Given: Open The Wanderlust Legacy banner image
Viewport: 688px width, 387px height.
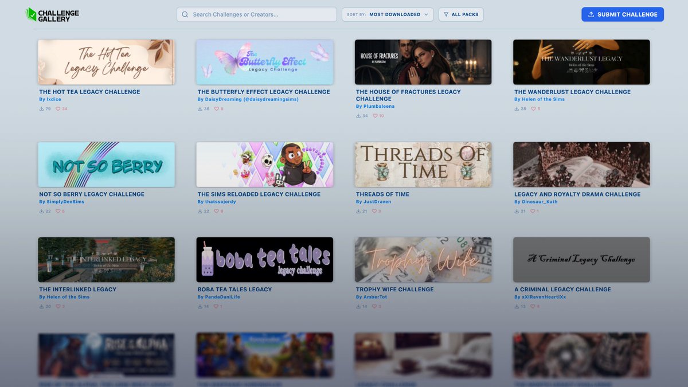Looking at the screenshot, I should click(x=581, y=62).
